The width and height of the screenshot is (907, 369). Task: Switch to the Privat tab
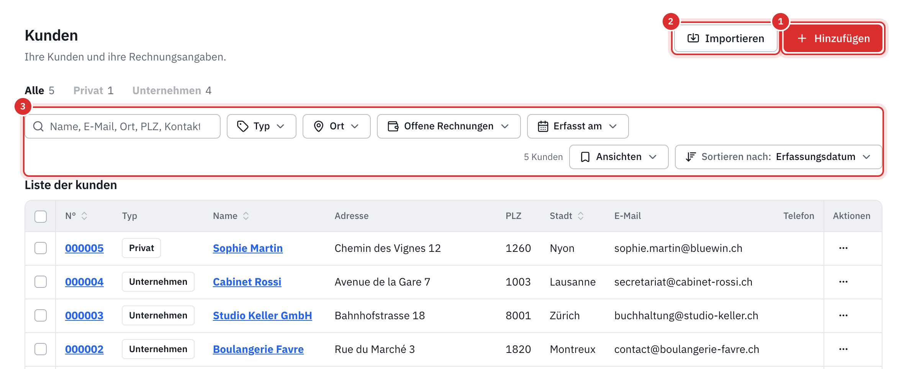click(93, 91)
